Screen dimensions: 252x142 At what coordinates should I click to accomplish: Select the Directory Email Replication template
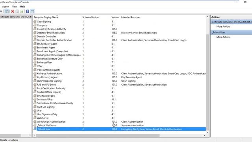point(51,33)
